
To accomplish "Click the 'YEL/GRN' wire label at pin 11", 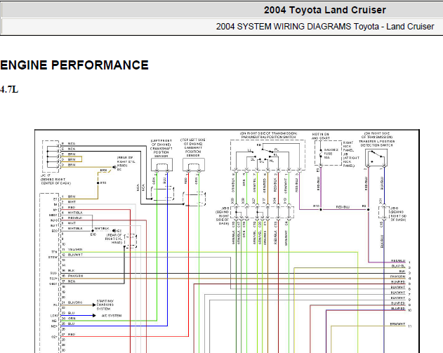I will coord(75,250).
